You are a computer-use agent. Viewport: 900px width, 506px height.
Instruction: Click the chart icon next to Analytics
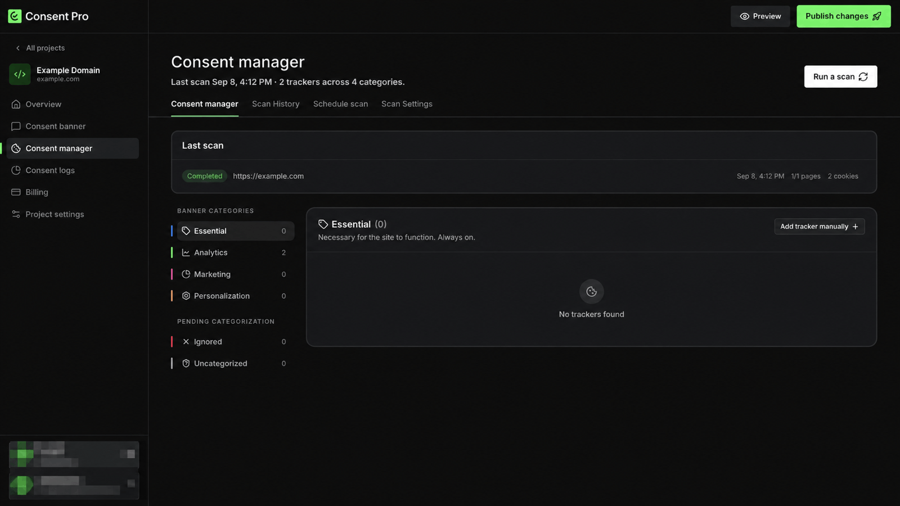coord(186,253)
